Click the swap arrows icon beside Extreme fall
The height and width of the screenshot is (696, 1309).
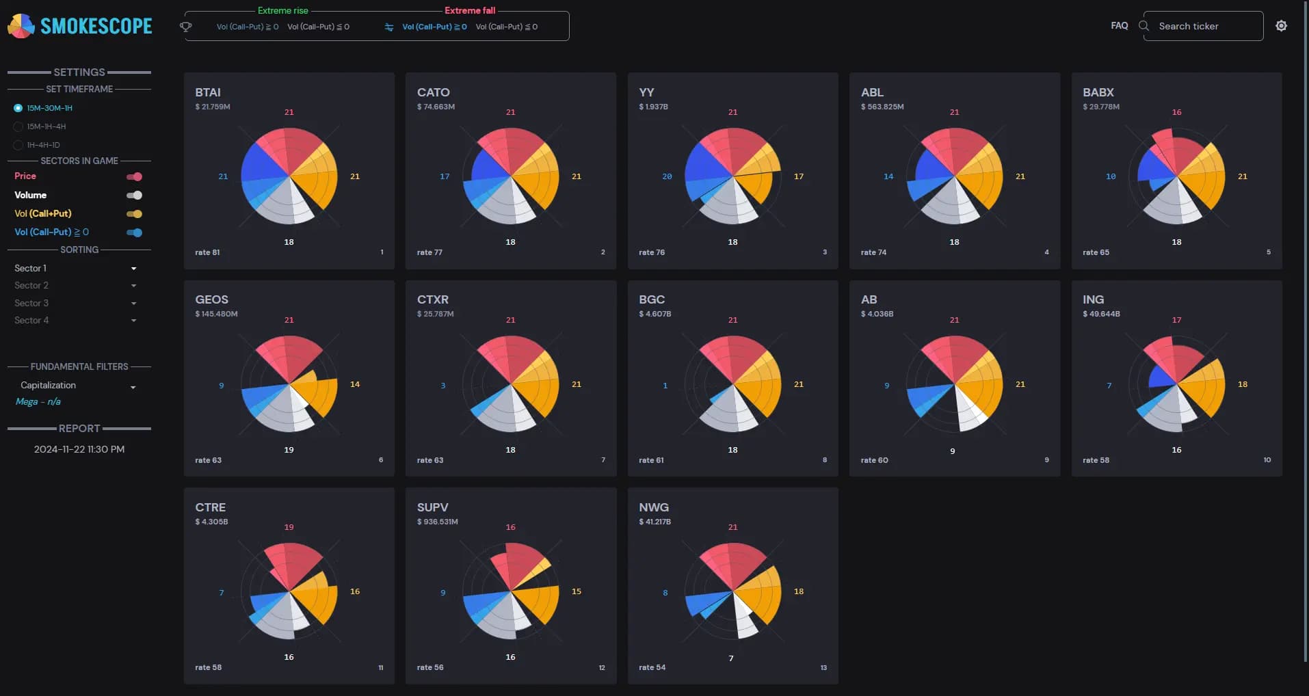tap(389, 27)
